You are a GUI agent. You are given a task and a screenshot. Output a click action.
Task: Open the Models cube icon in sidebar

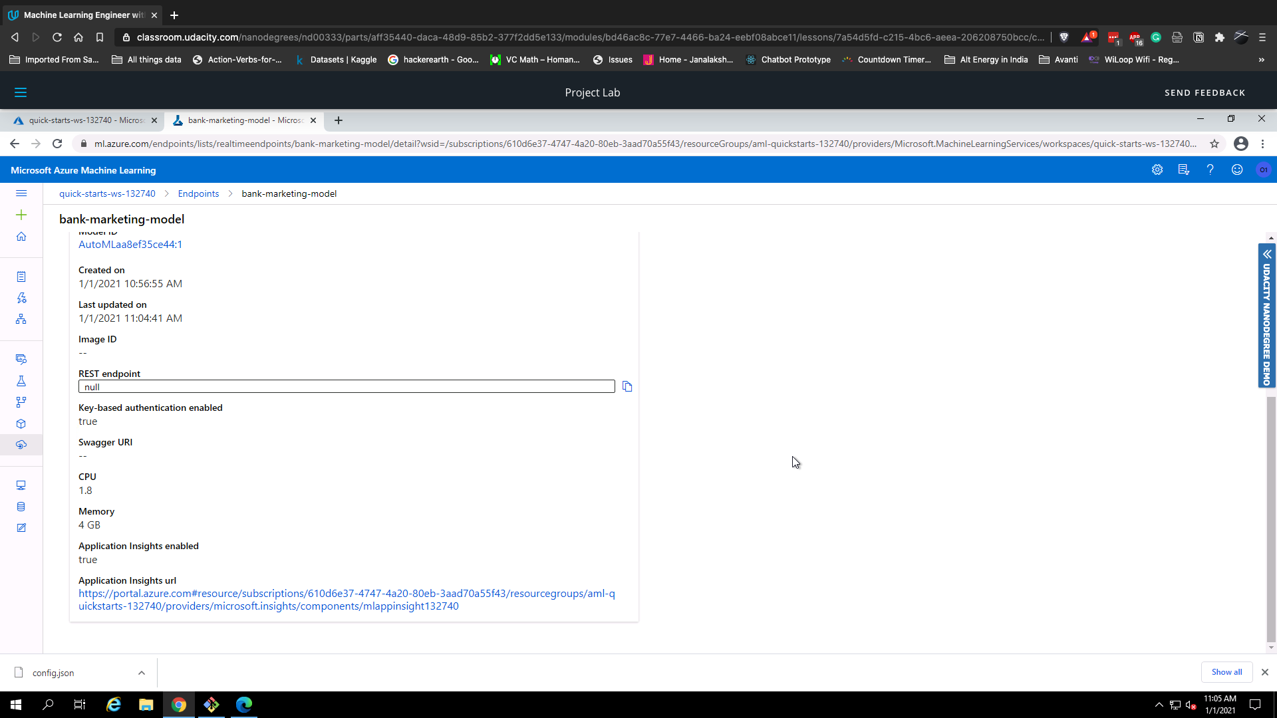(21, 423)
